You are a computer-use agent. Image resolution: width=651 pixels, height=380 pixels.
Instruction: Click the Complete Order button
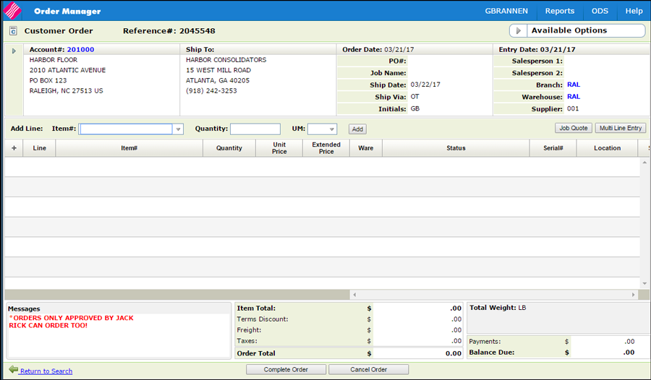pos(286,369)
